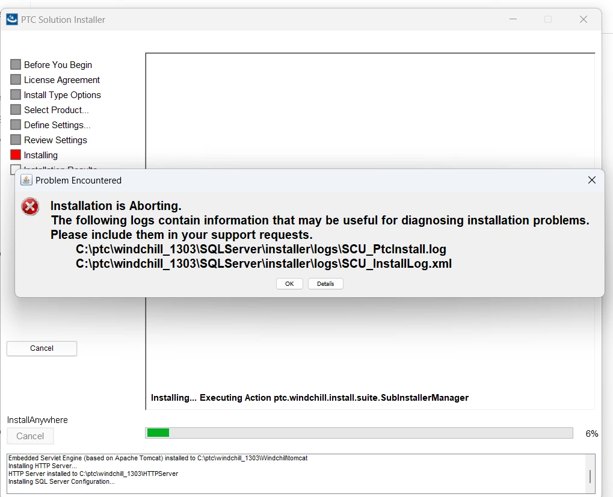Click the SCU_PtcInstall.log path text
This screenshot has width=613, height=497.
[x=260, y=249]
